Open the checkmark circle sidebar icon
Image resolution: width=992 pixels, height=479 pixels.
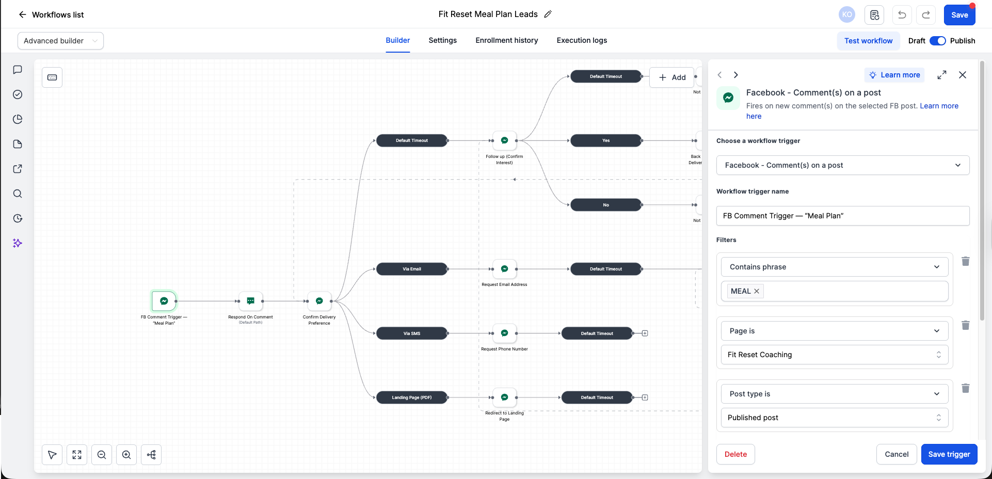(18, 94)
